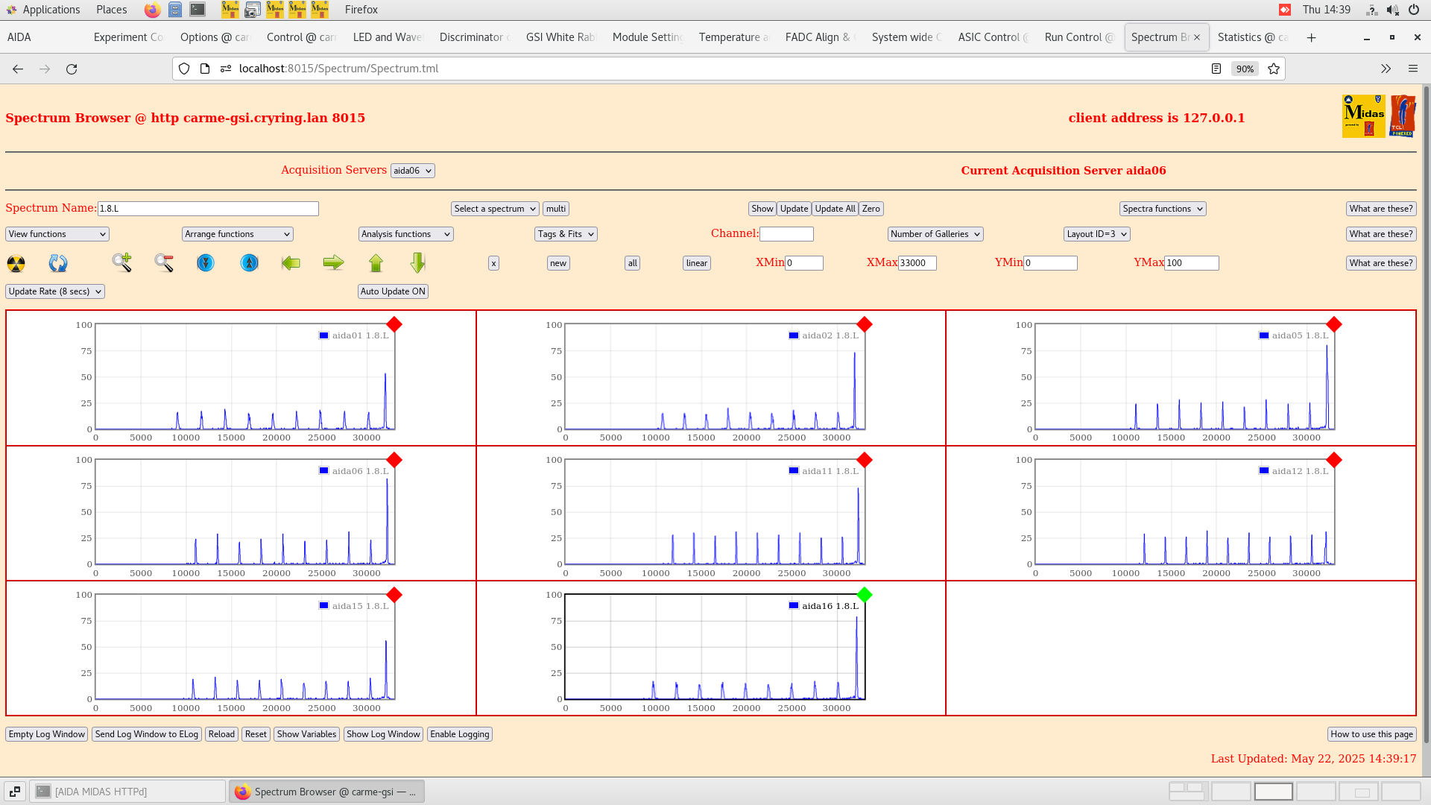
Task: Open the Acquisition Servers dropdown
Action: [412, 170]
